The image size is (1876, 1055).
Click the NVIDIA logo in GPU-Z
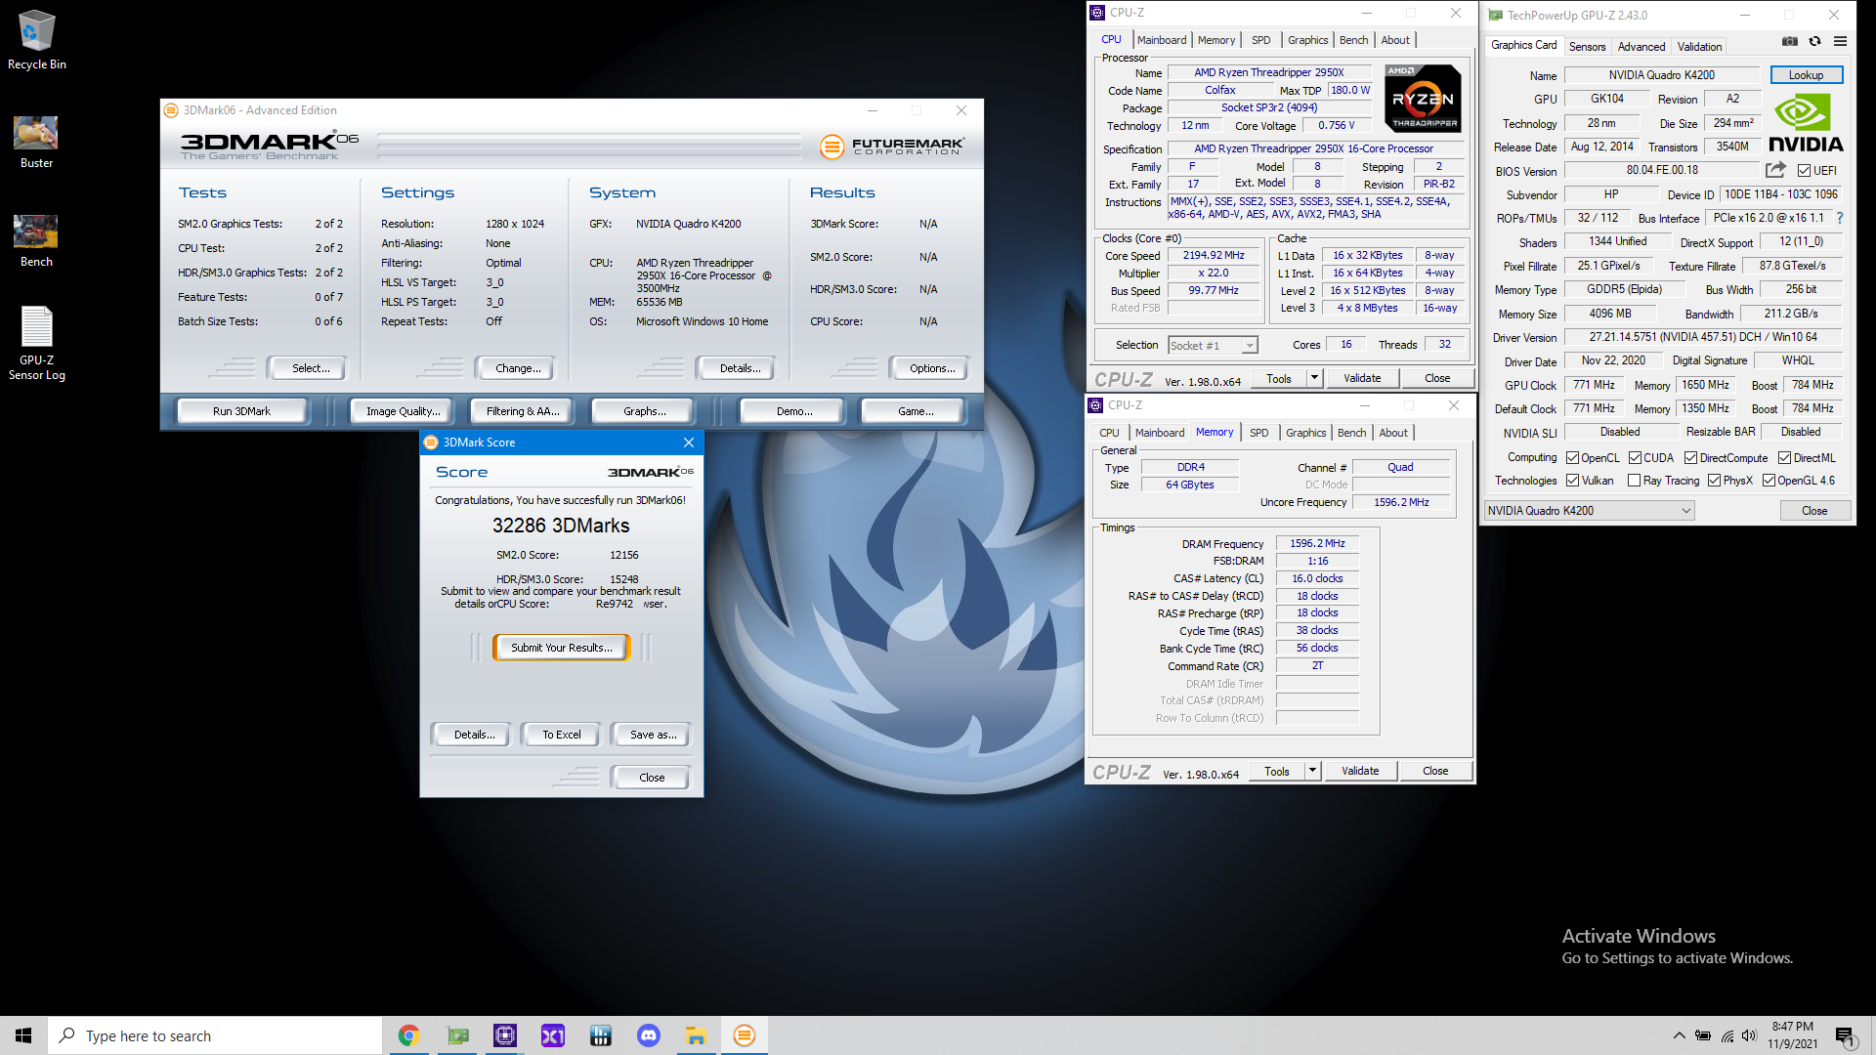pos(1806,124)
